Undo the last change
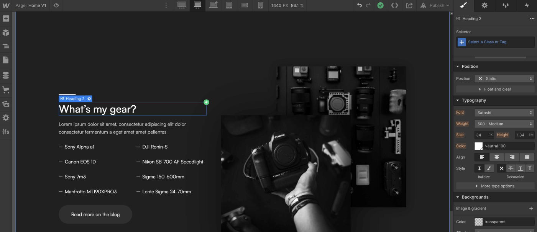This screenshot has height=232, width=537. click(359, 5)
